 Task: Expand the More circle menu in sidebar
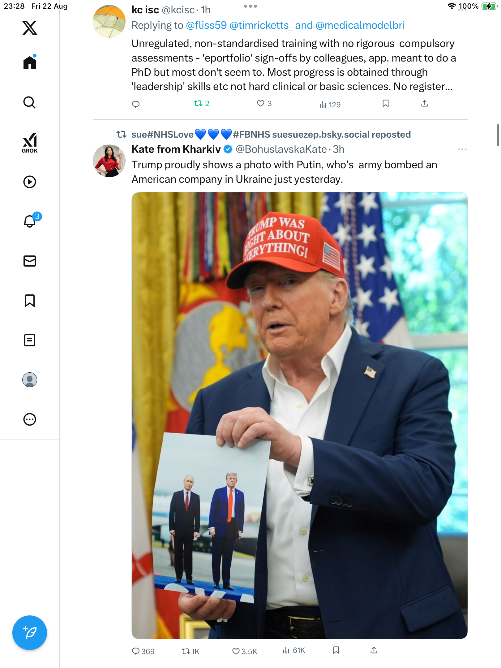tap(30, 419)
